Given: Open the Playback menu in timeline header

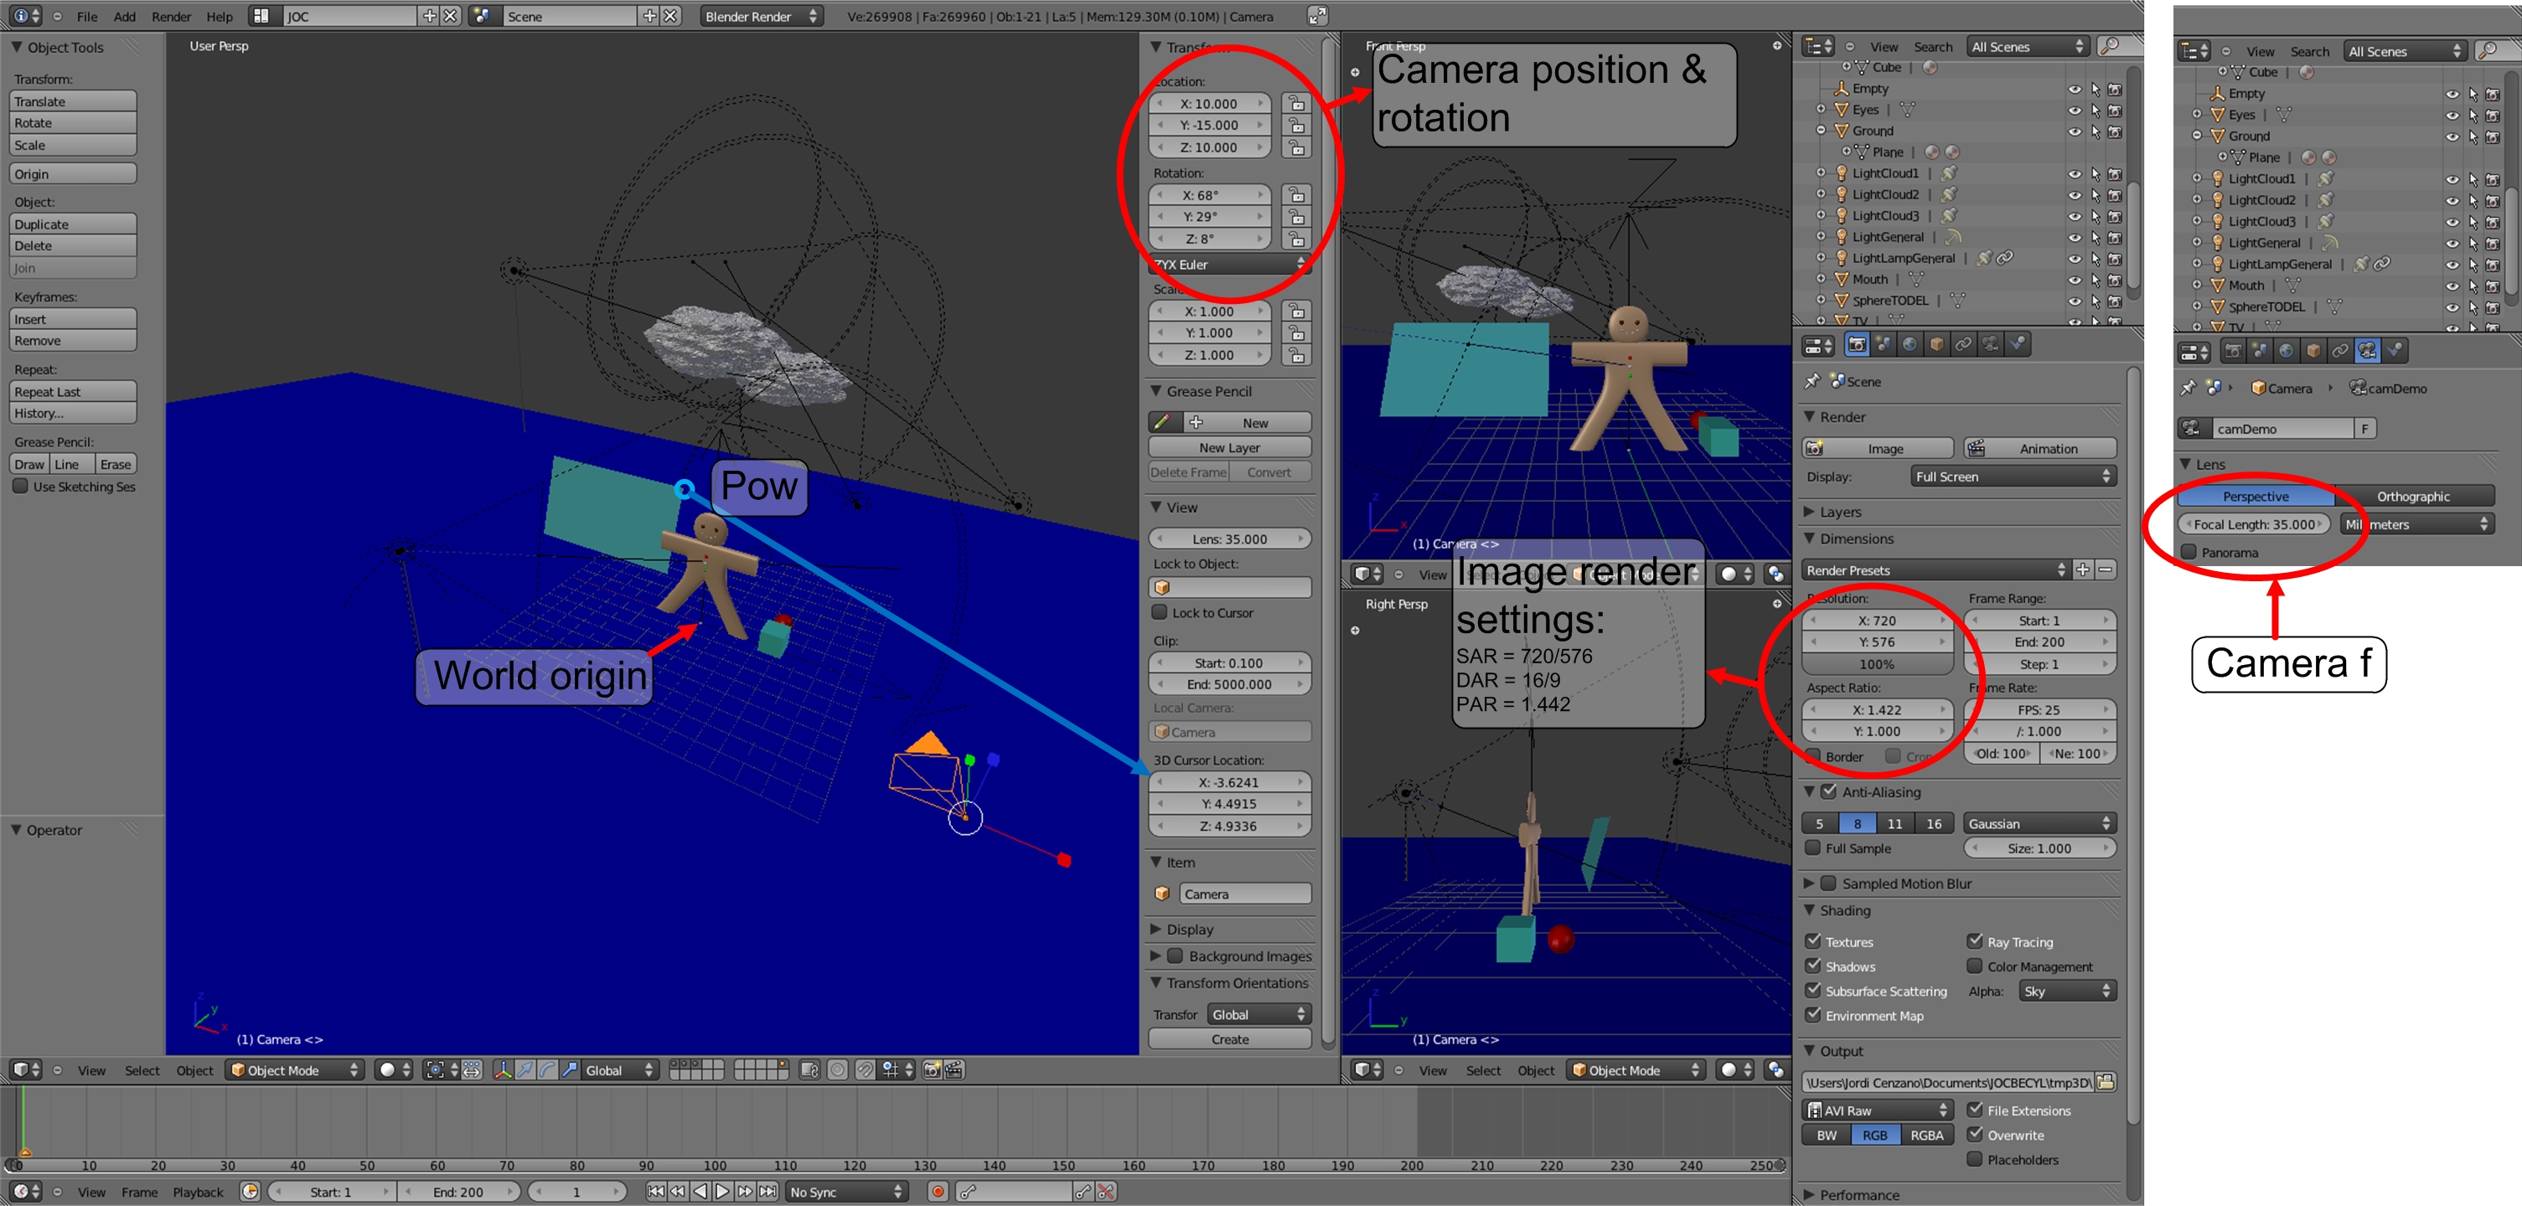Looking at the screenshot, I should tap(198, 1191).
